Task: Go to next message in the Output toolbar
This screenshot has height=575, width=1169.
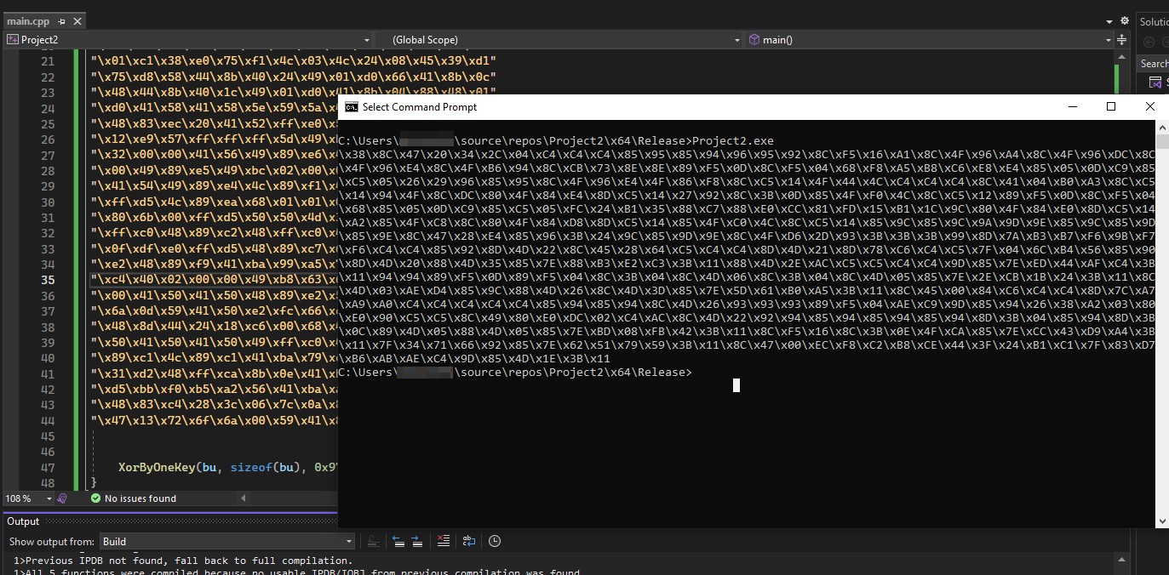Action: (x=417, y=541)
